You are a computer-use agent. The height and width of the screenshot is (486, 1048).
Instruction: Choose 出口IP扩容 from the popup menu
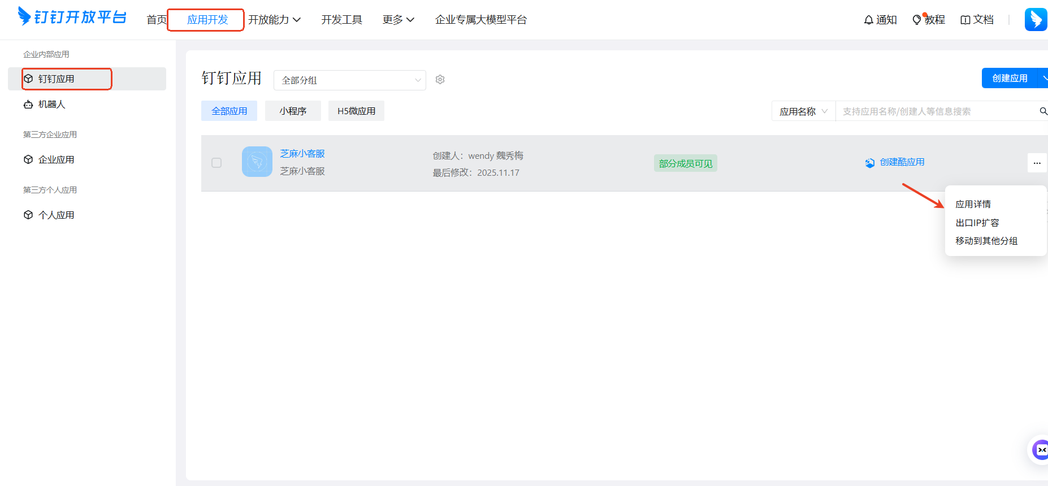(x=977, y=223)
